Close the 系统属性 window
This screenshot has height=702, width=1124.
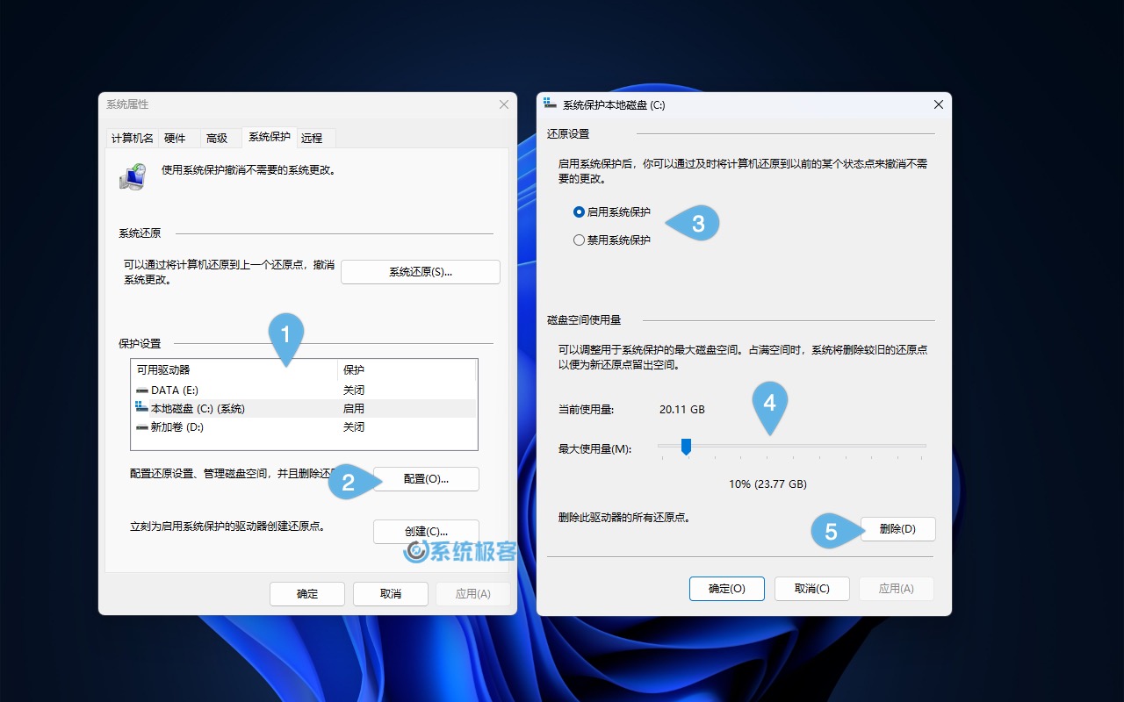(504, 104)
